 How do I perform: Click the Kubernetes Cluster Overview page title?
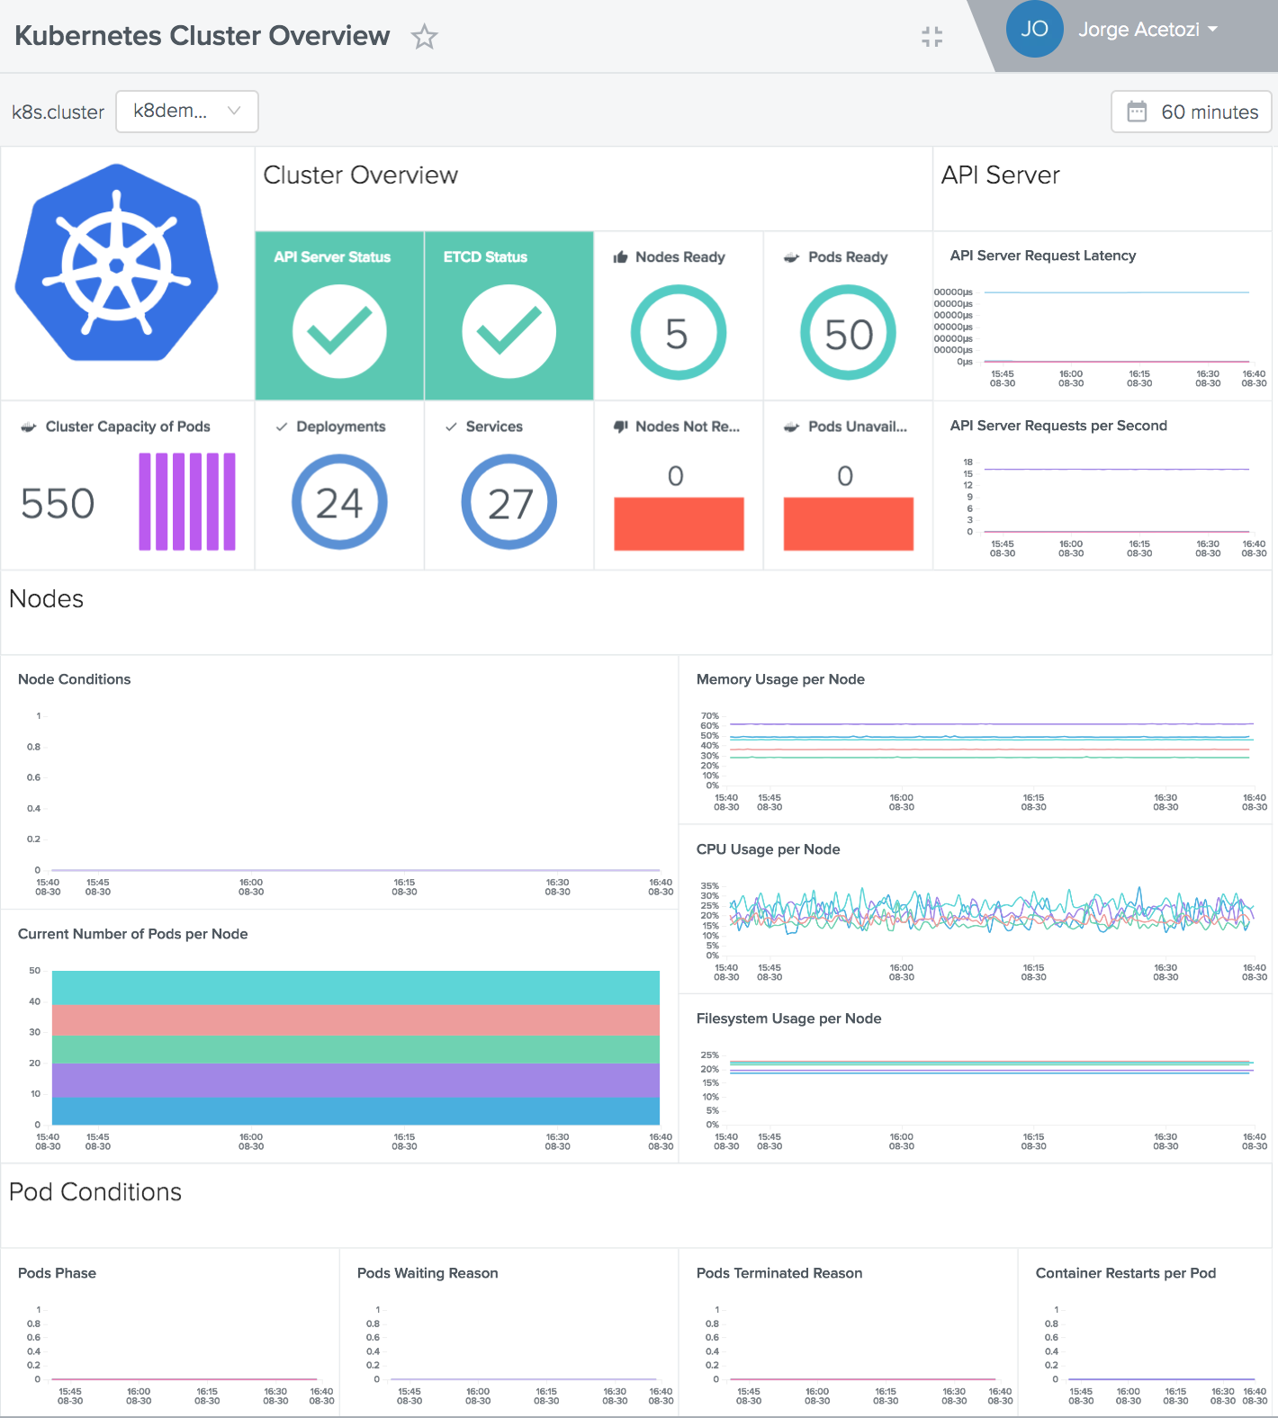(x=202, y=36)
